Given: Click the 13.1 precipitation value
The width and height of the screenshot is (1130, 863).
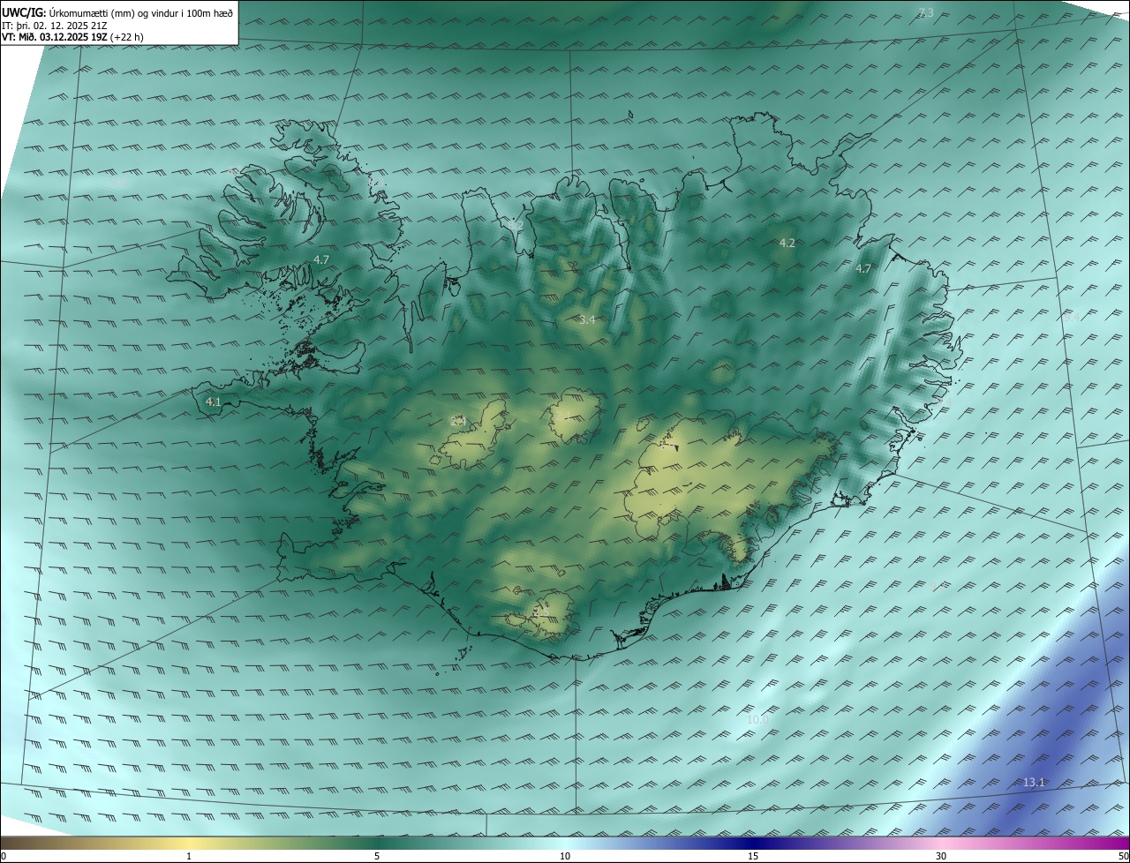Looking at the screenshot, I should (x=1034, y=783).
